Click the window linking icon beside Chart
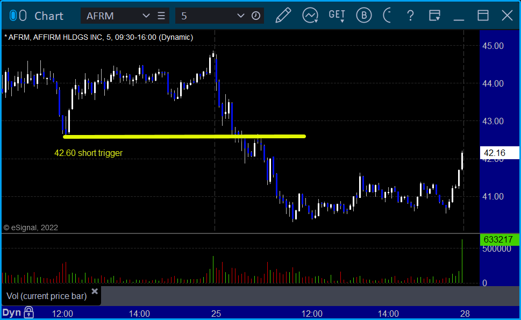This screenshot has width=521, height=320. point(18,16)
